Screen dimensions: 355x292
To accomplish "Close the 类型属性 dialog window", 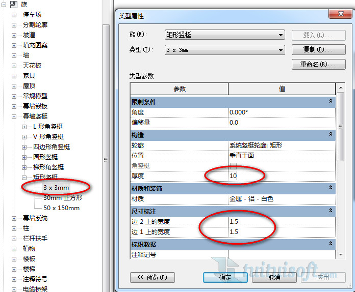I will click(x=337, y=15).
